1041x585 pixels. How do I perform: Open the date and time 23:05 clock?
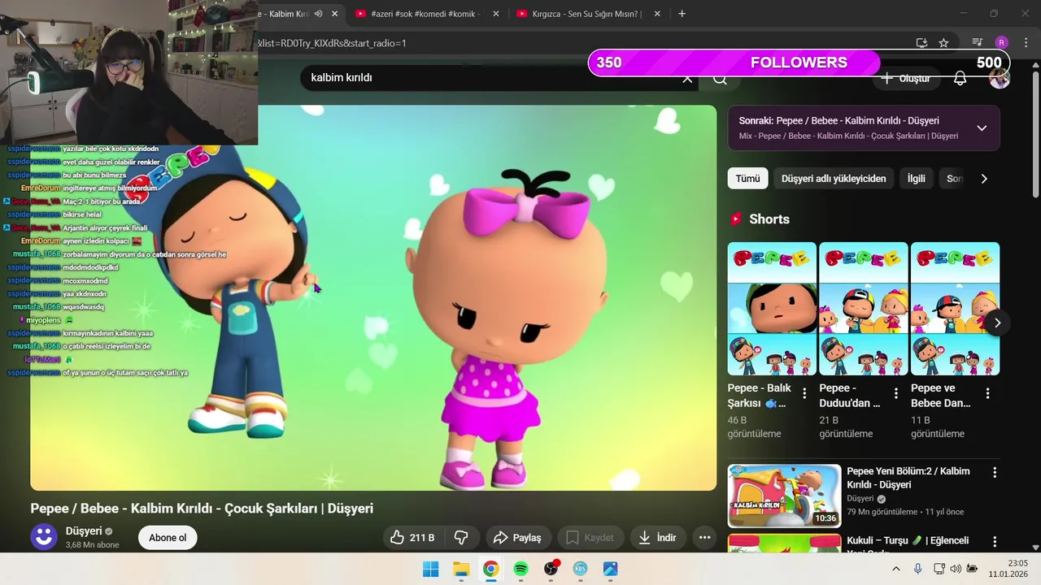click(1008, 569)
